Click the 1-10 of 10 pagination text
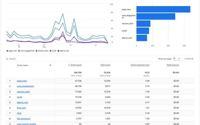This screenshot has height=125, width=200. click(x=189, y=59)
